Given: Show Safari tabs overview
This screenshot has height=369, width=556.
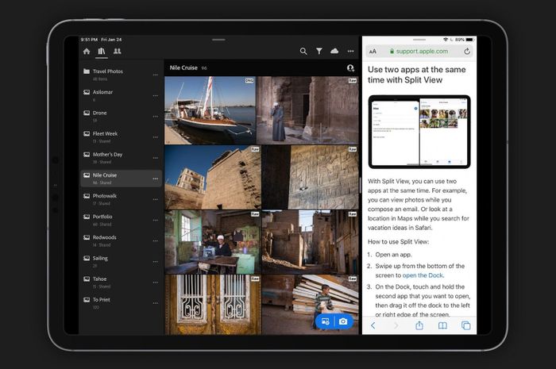Looking at the screenshot, I should (x=466, y=325).
